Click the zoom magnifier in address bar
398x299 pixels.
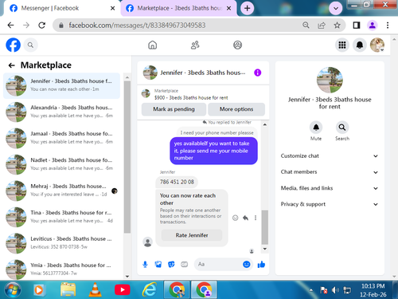tap(306, 26)
